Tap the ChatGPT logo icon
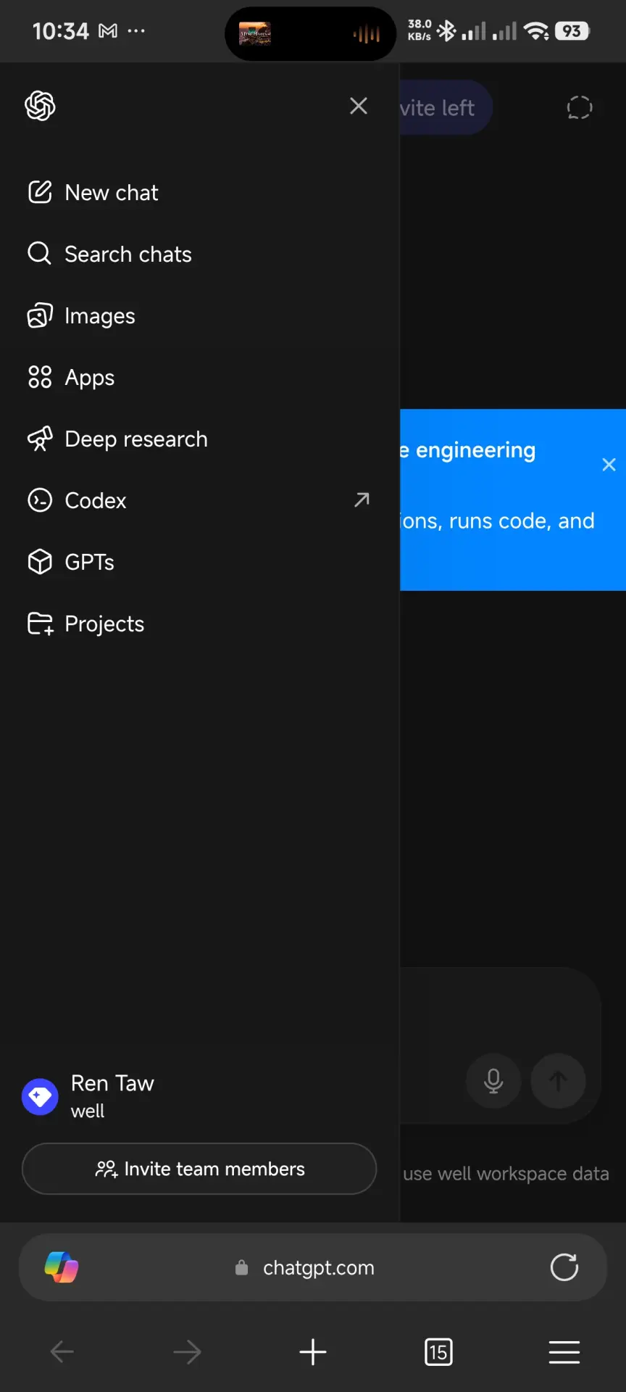Screen dimensions: 626x1392 coord(40,106)
